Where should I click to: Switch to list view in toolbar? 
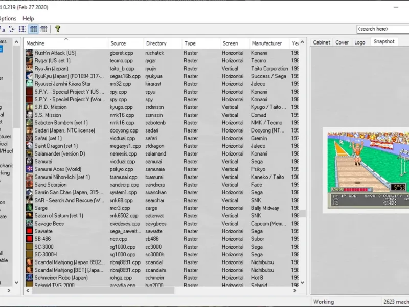click(x=22, y=29)
